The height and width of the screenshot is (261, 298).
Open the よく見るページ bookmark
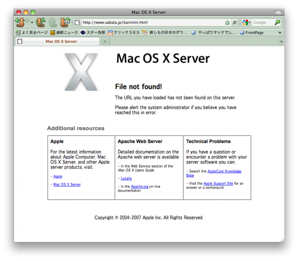pos(32,32)
